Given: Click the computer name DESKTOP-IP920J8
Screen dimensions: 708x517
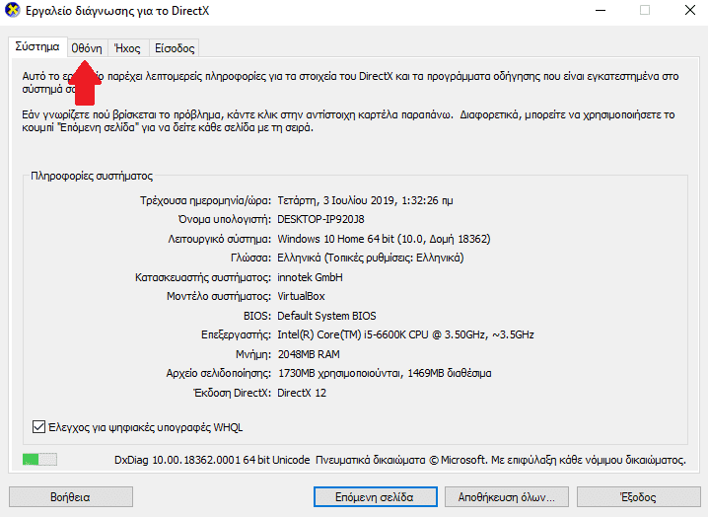Looking at the screenshot, I should coord(320,219).
